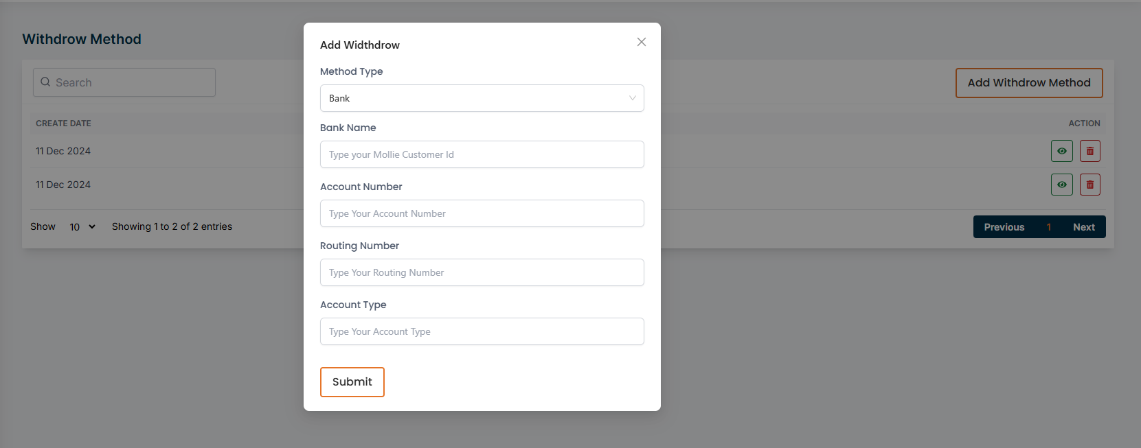The height and width of the screenshot is (448, 1141).
Task: Delete the second withdraw method with trash icon
Action: [x=1089, y=185]
